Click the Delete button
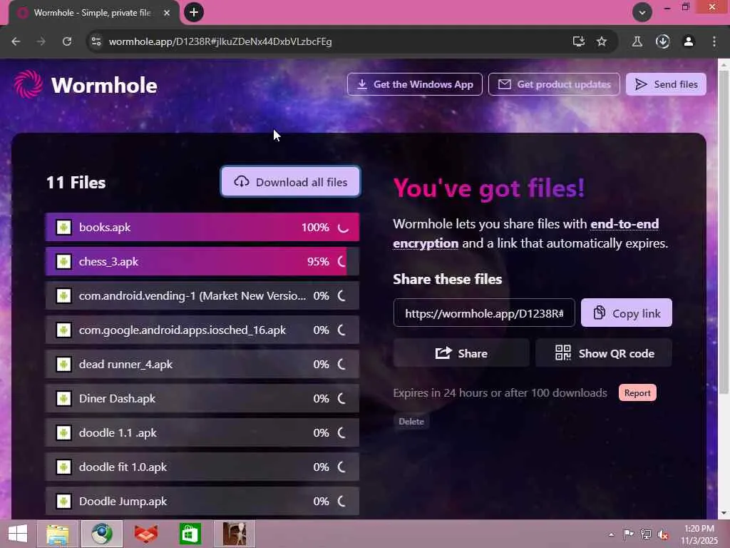The width and height of the screenshot is (730, 548). click(411, 421)
